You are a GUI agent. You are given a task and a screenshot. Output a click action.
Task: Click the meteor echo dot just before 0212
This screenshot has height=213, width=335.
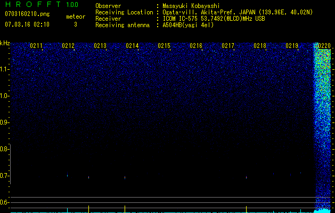pyautogui.click(x=67, y=176)
